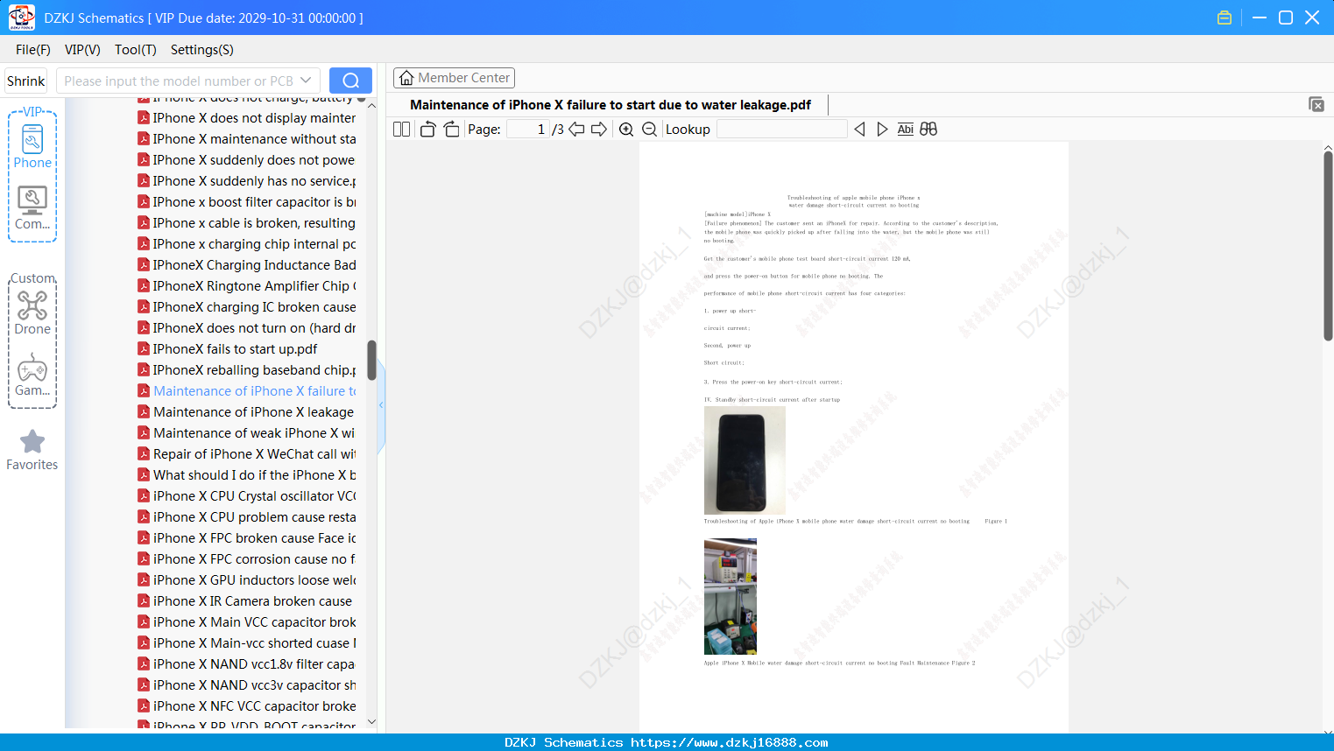Image resolution: width=1334 pixels, height=751 pixels.
Task: Go to the next PDF page arrow
Action: pos(599,130)
